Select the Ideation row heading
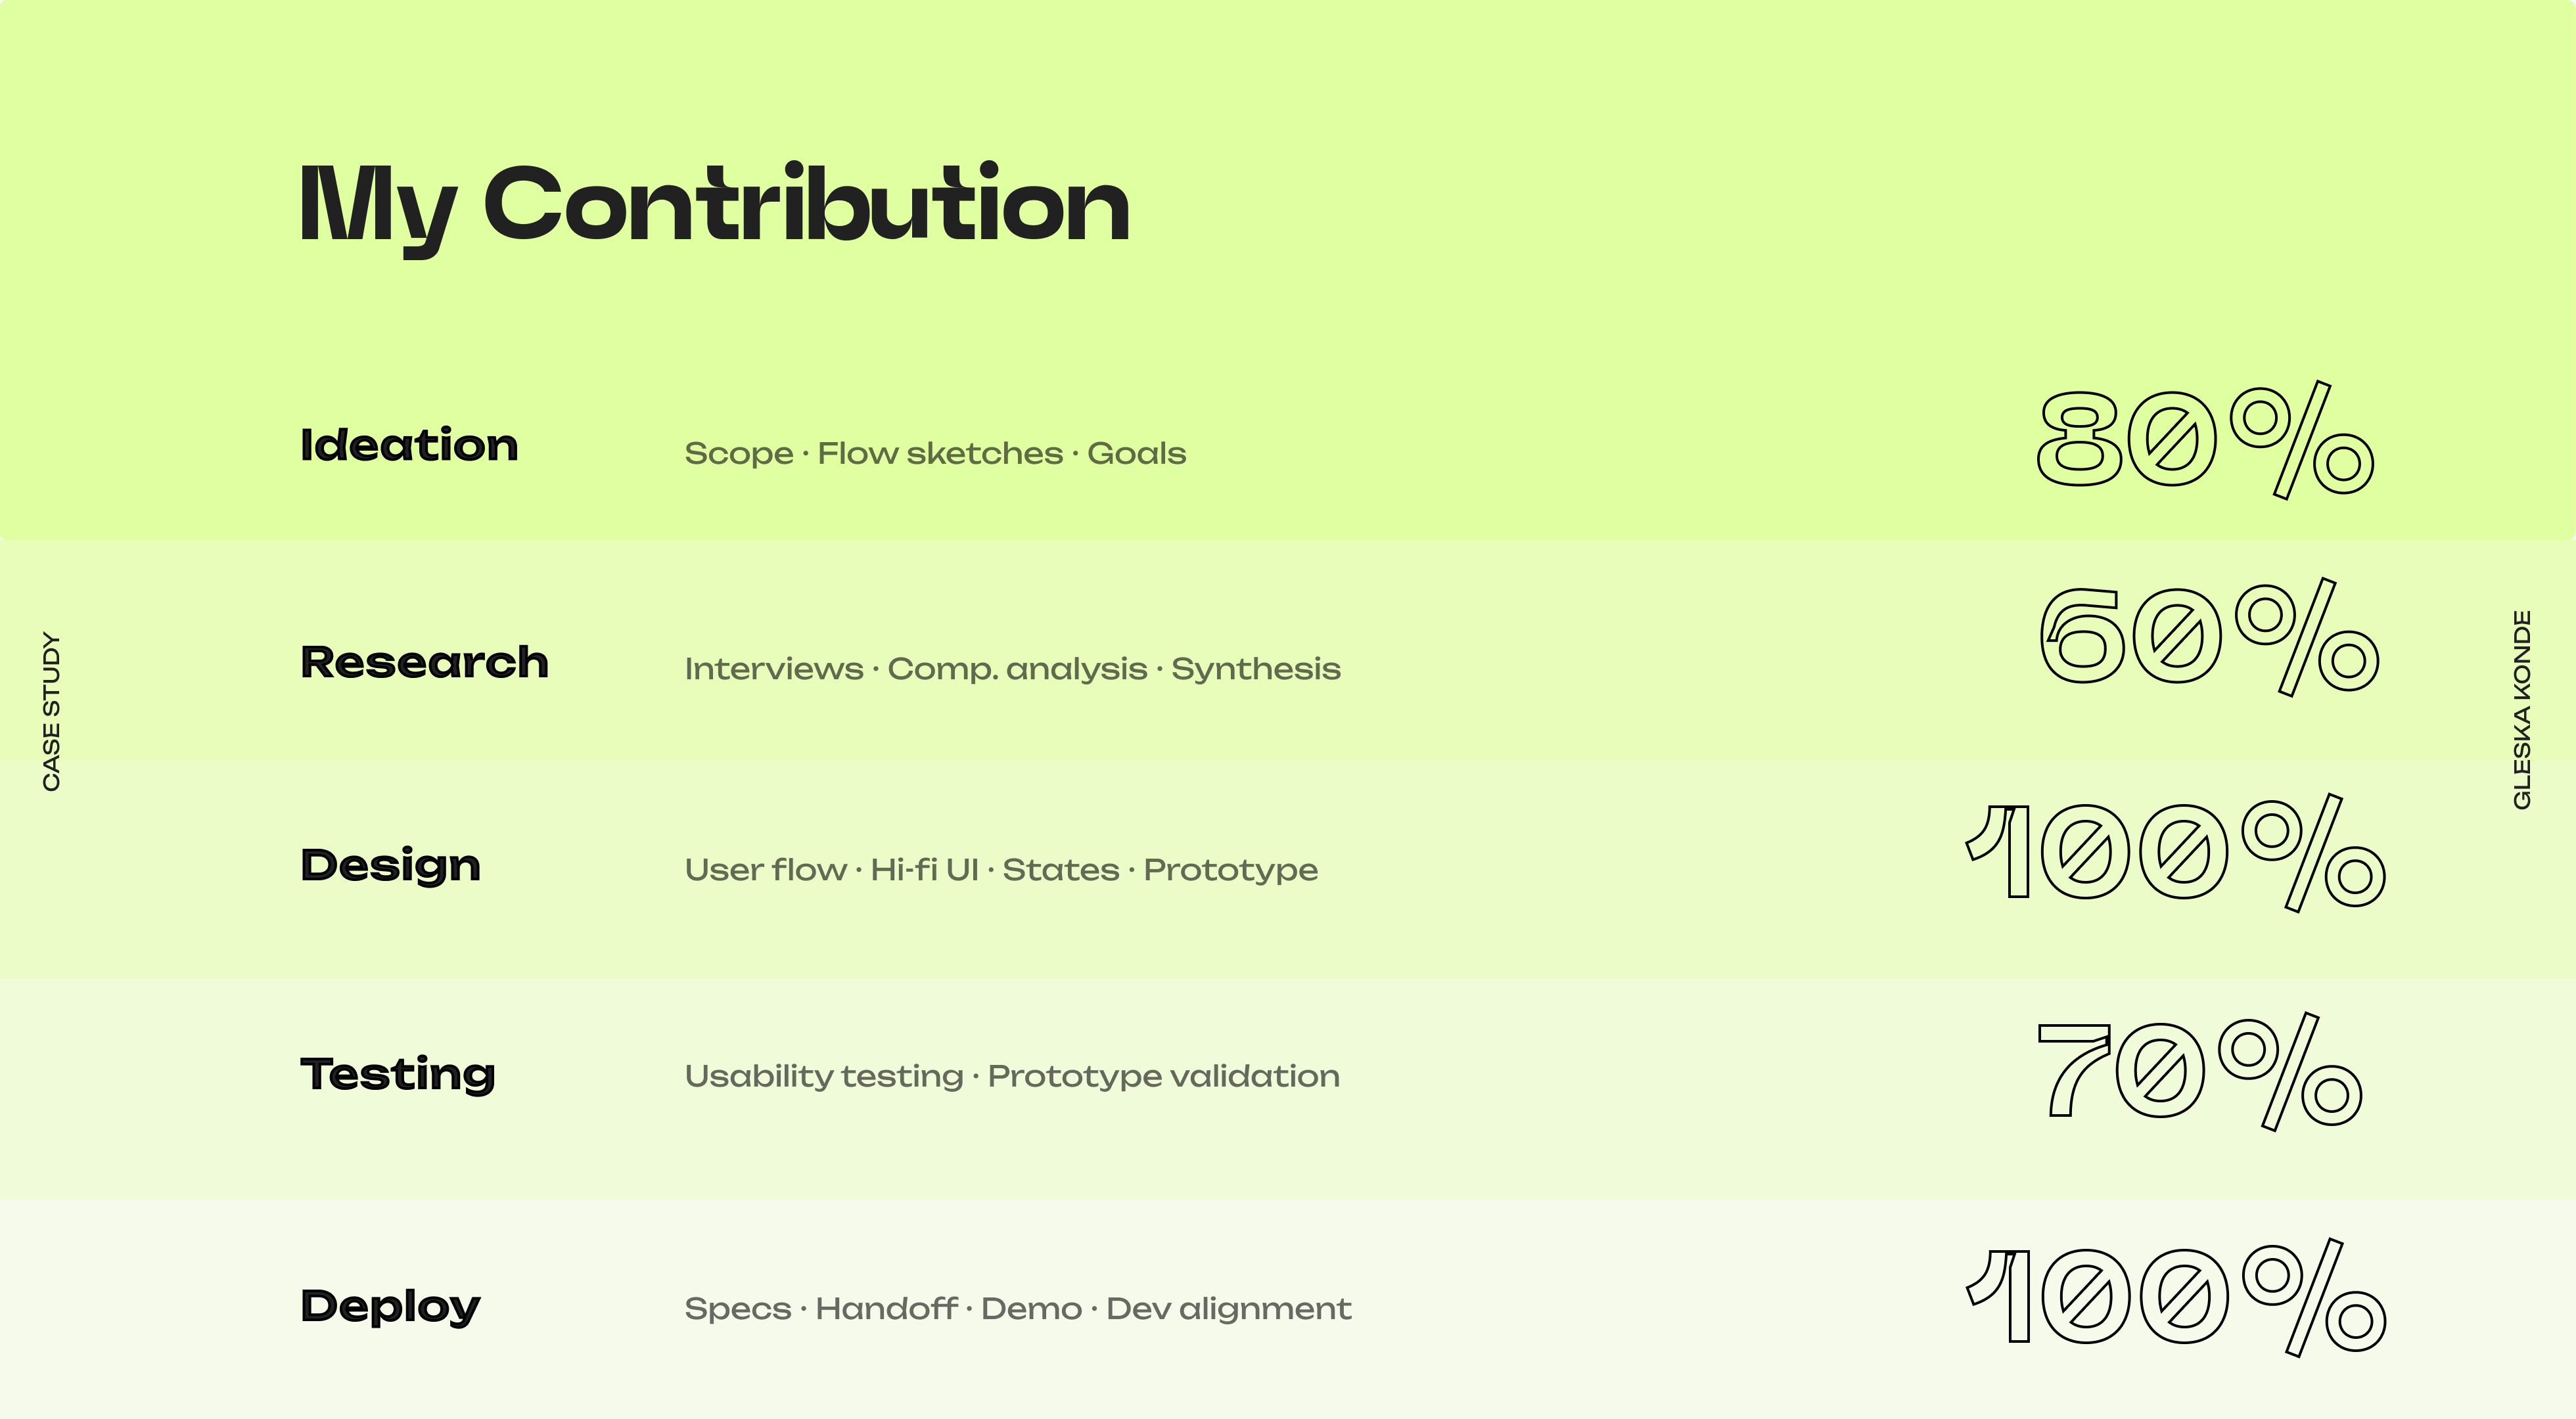This screenshot has height=1419, width=2576. 409,445
